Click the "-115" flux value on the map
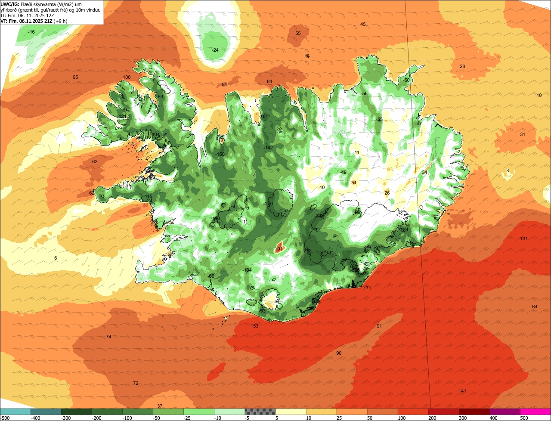This screenshot has width=551, height=421. point(148,197)
